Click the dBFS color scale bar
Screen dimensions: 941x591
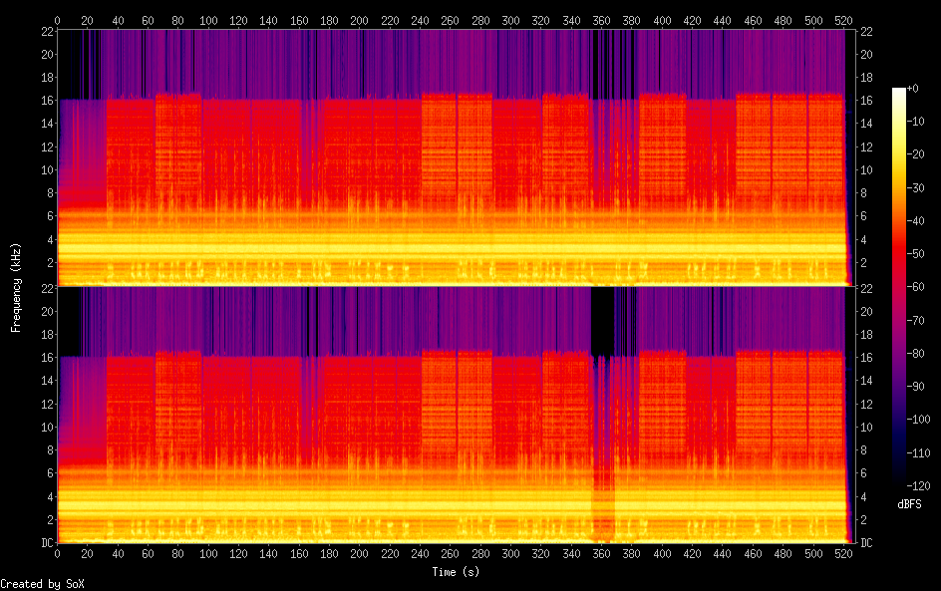[x=899, y=289]
